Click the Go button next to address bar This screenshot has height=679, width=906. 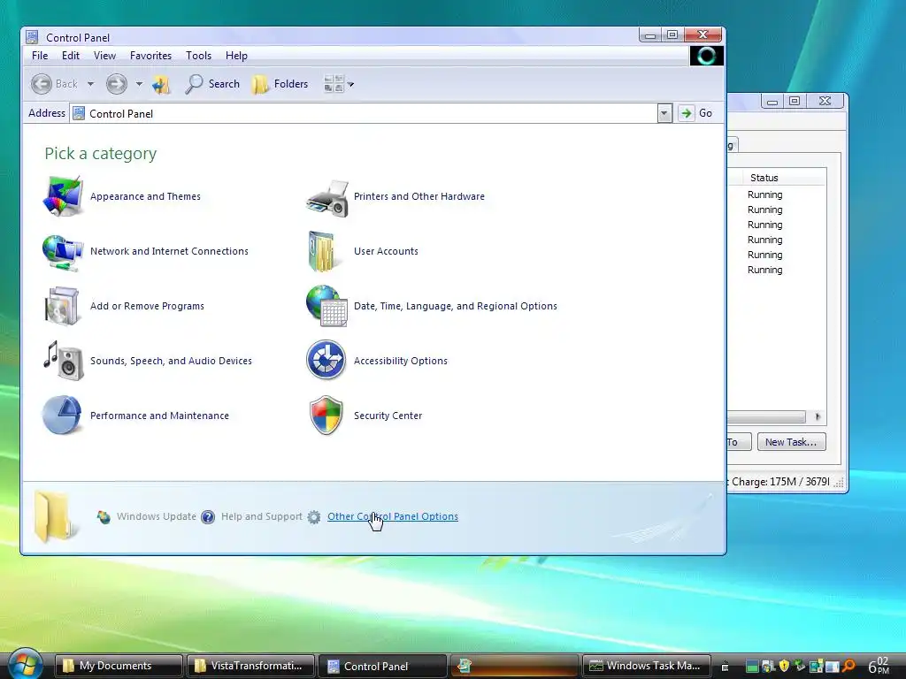point(696,113)
